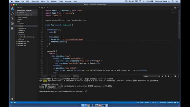Open notifications bell in status bar

(x=178, y=103)
